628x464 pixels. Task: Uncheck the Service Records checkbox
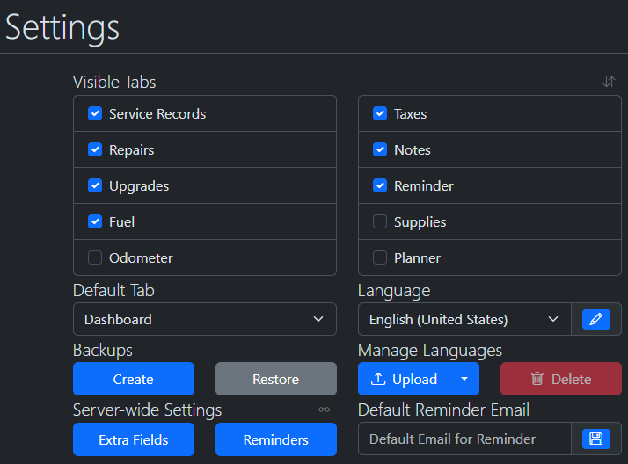[x=95, y=113]
